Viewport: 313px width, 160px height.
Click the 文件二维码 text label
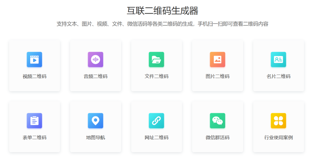coord(156,76)
